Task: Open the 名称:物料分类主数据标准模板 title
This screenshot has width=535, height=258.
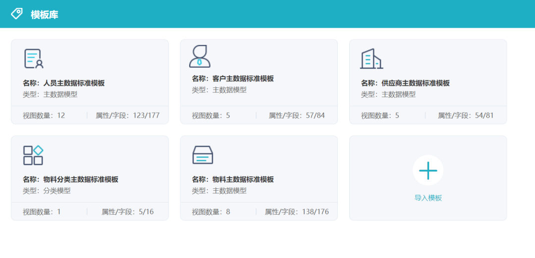Action: click(71, 179)
